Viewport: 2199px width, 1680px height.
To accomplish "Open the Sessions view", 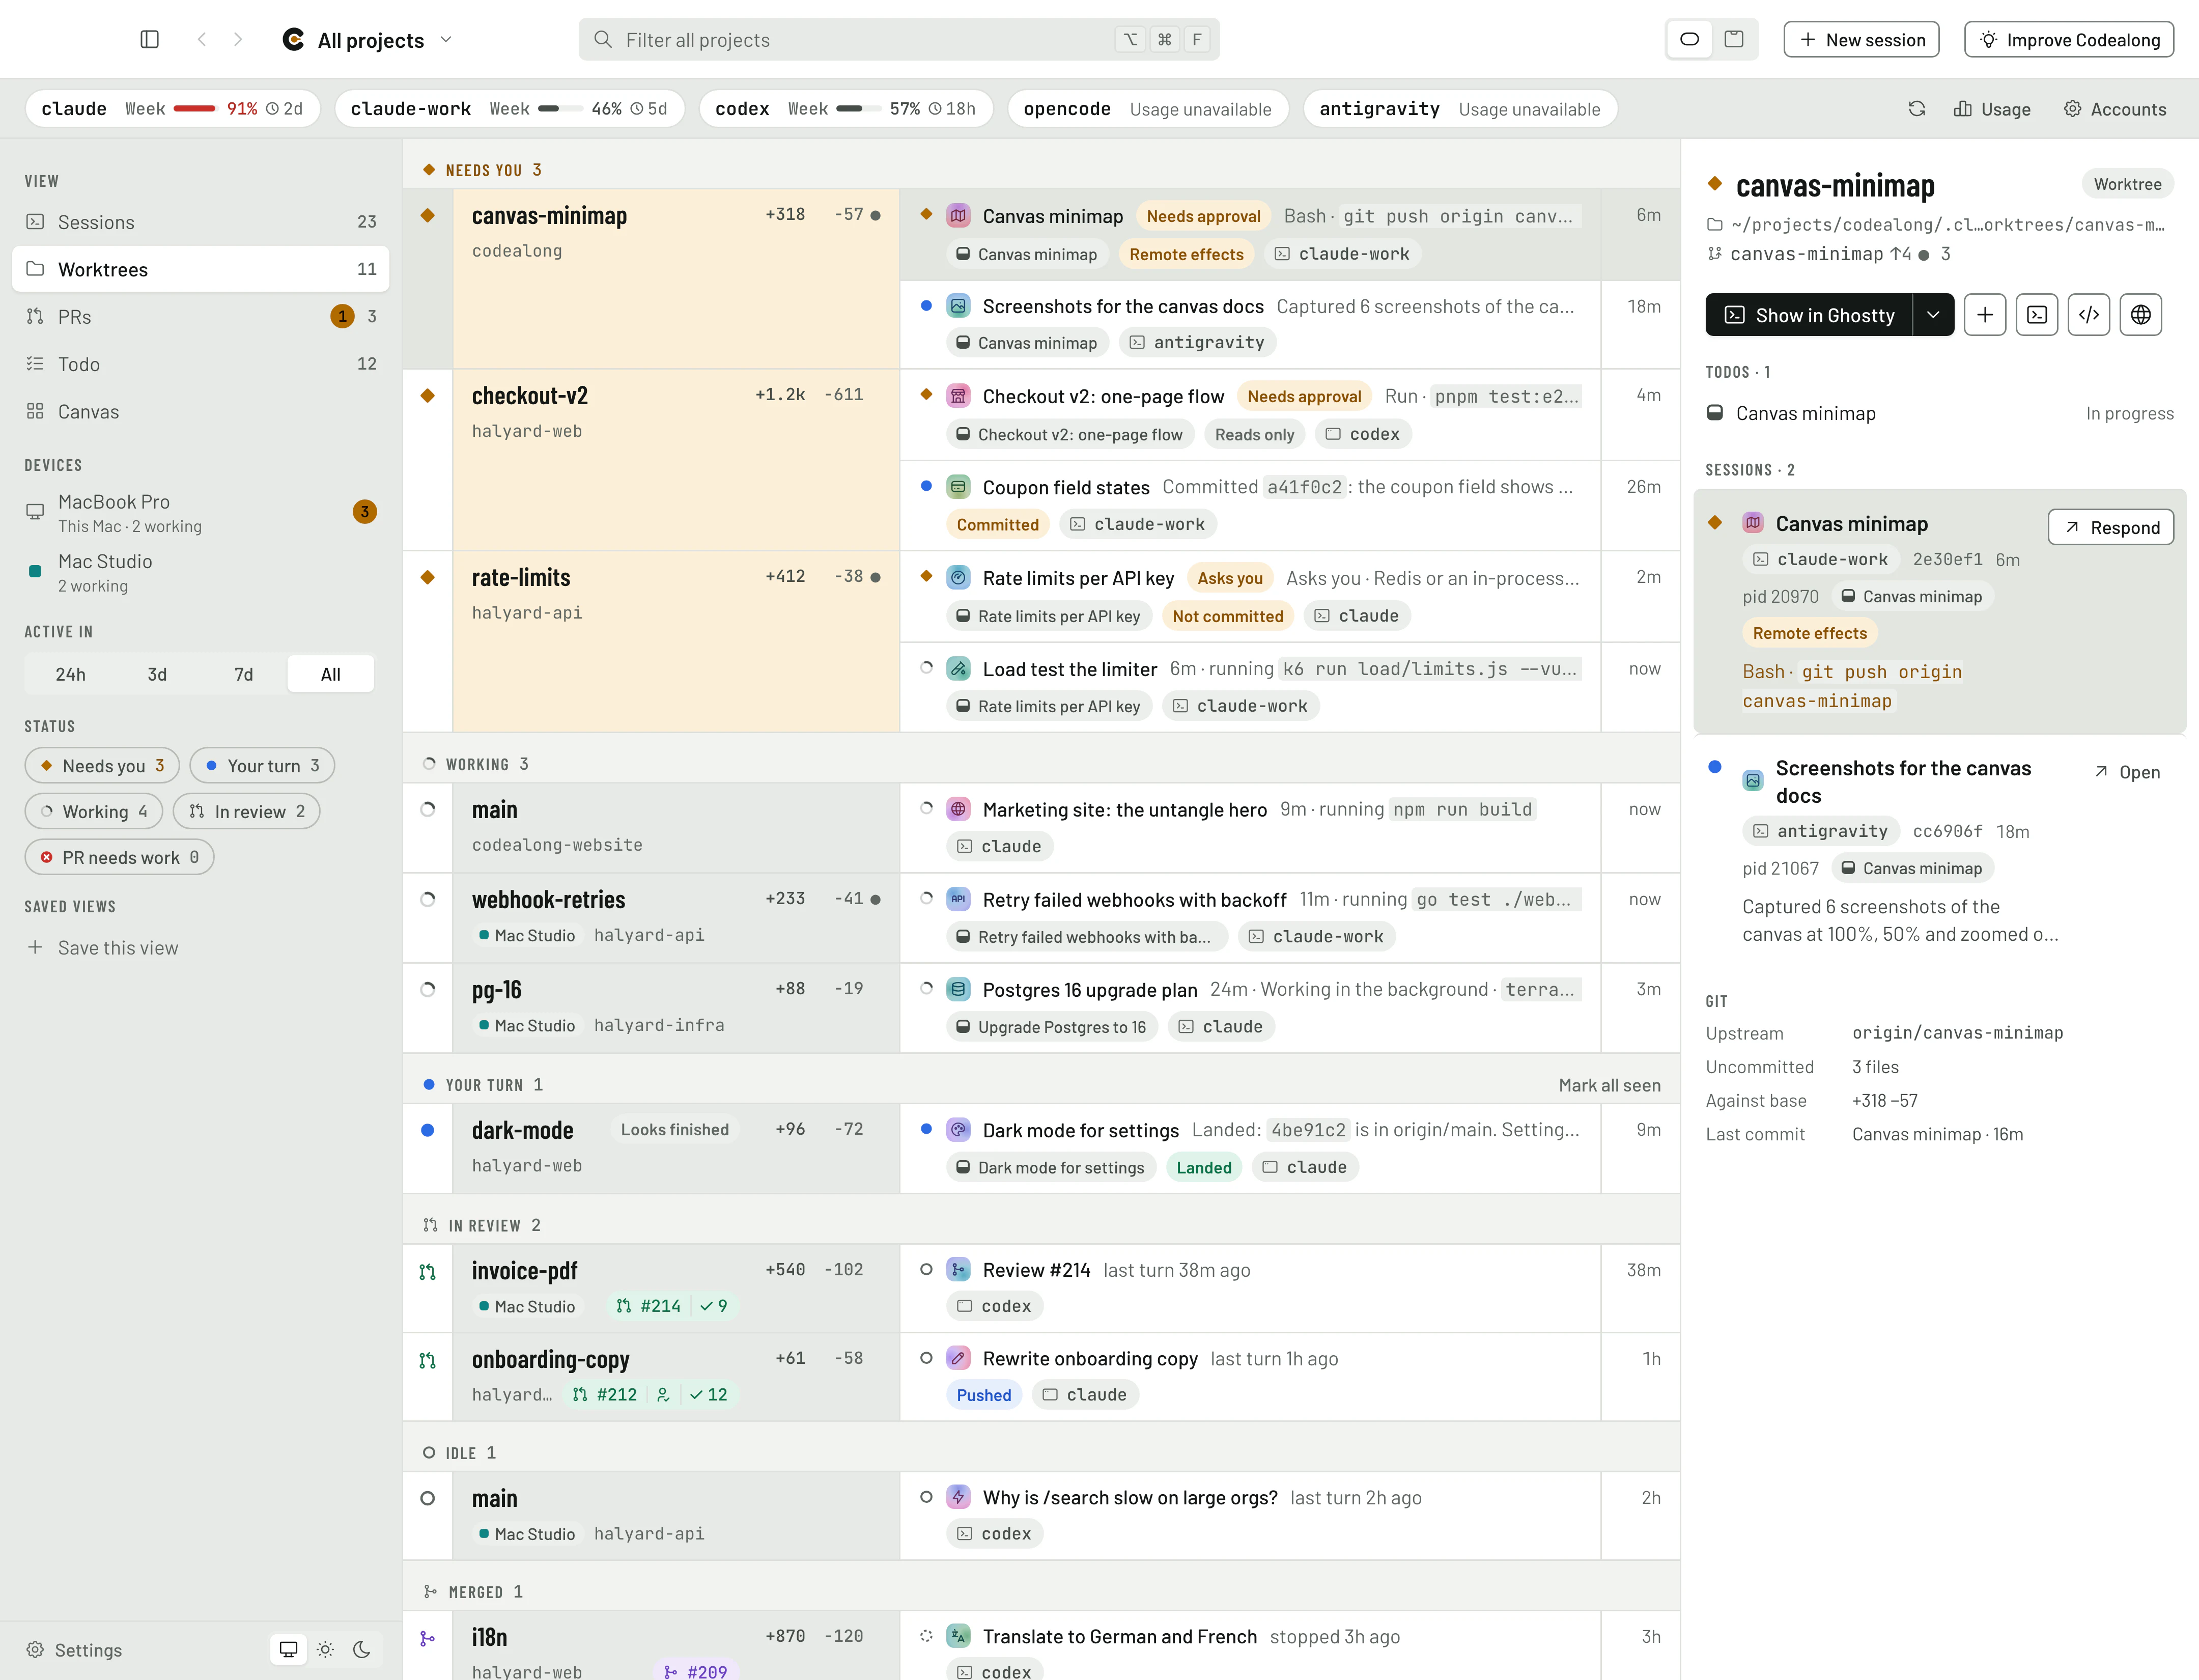I will [200, 222].
